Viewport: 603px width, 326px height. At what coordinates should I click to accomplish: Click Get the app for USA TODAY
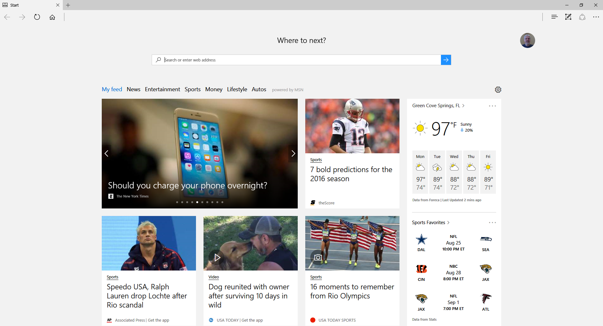(252, 320)
